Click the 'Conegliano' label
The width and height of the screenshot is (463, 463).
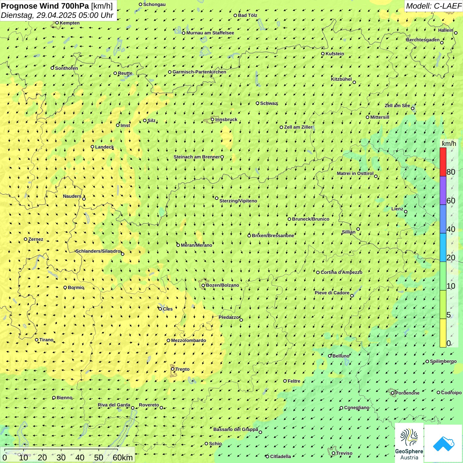pos(357,407)
